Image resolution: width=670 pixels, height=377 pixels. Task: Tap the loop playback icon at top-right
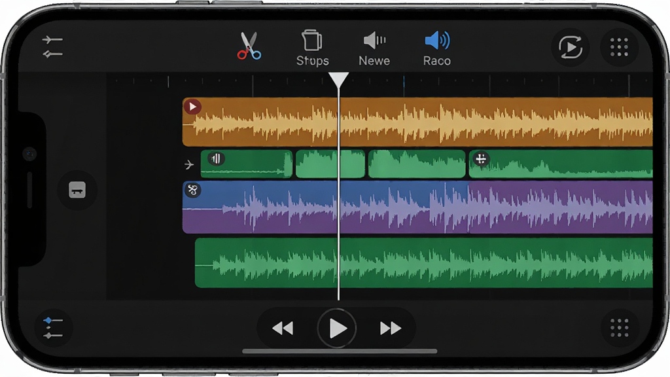click(571, 47)
